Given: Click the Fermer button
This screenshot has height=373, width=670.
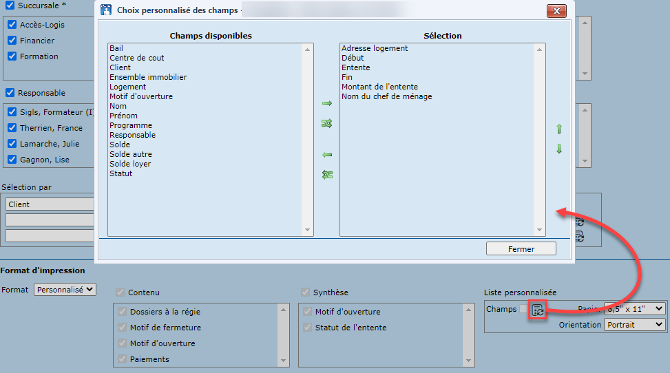Looking at the screenshot, I should click(x=521, y=249).
